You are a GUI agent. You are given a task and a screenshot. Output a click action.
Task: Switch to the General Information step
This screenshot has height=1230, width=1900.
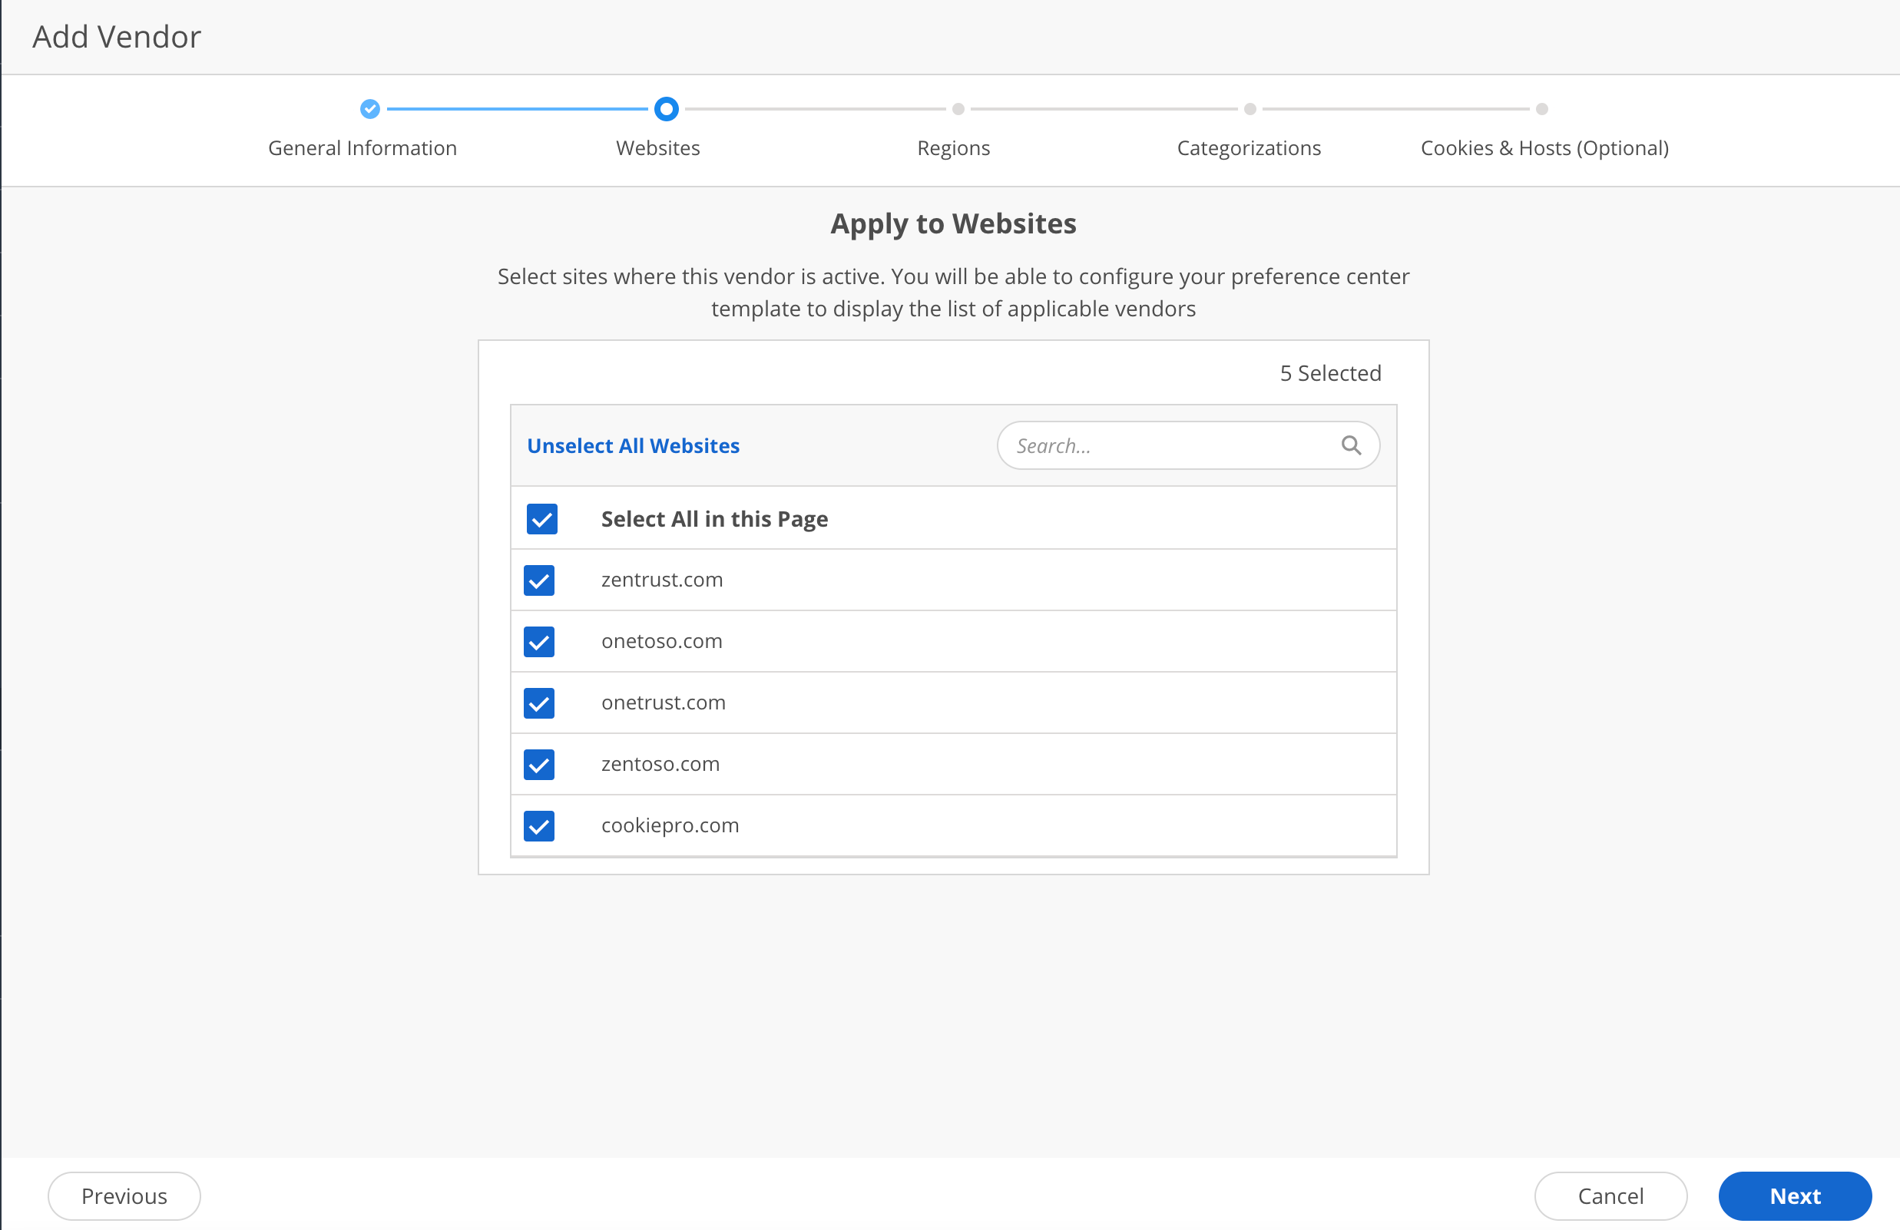[362, 147]
